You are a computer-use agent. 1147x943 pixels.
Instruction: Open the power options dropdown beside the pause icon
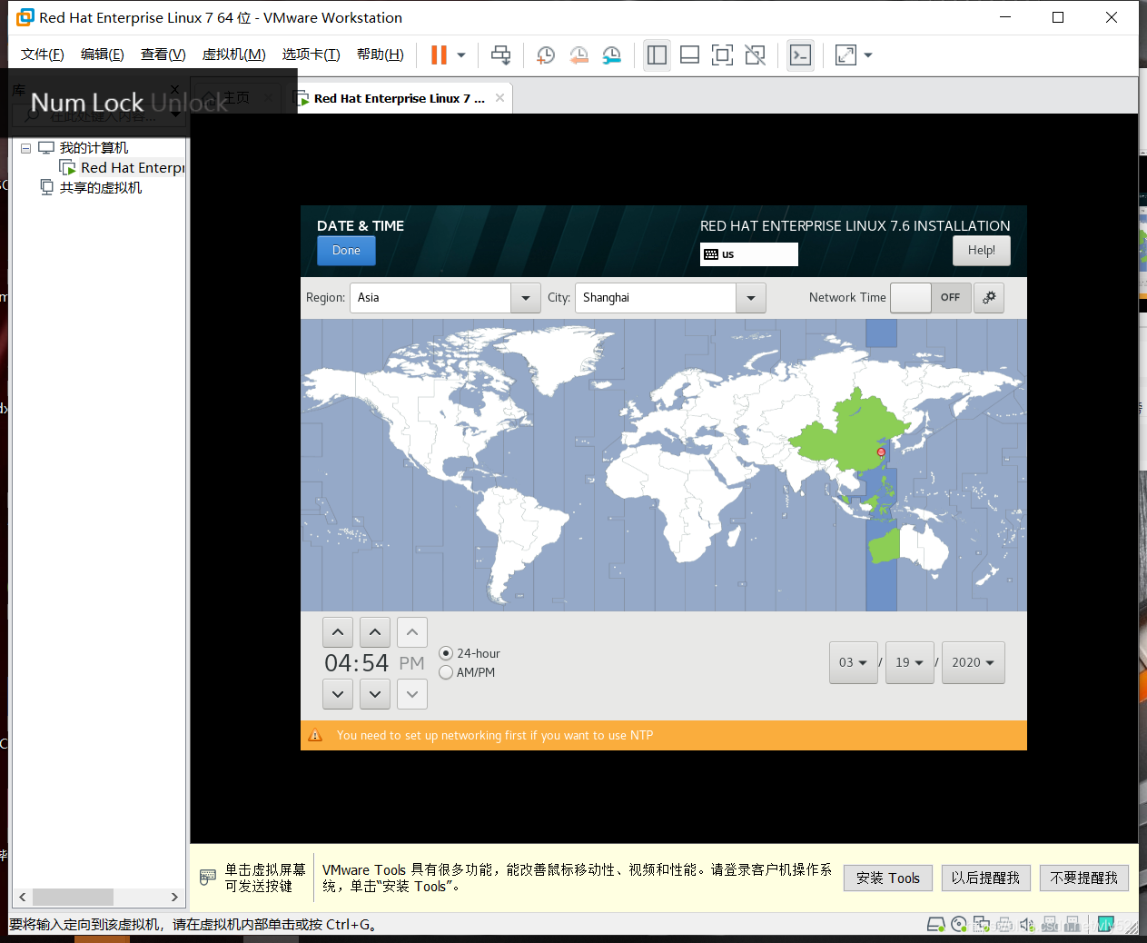tap(461, 55)
